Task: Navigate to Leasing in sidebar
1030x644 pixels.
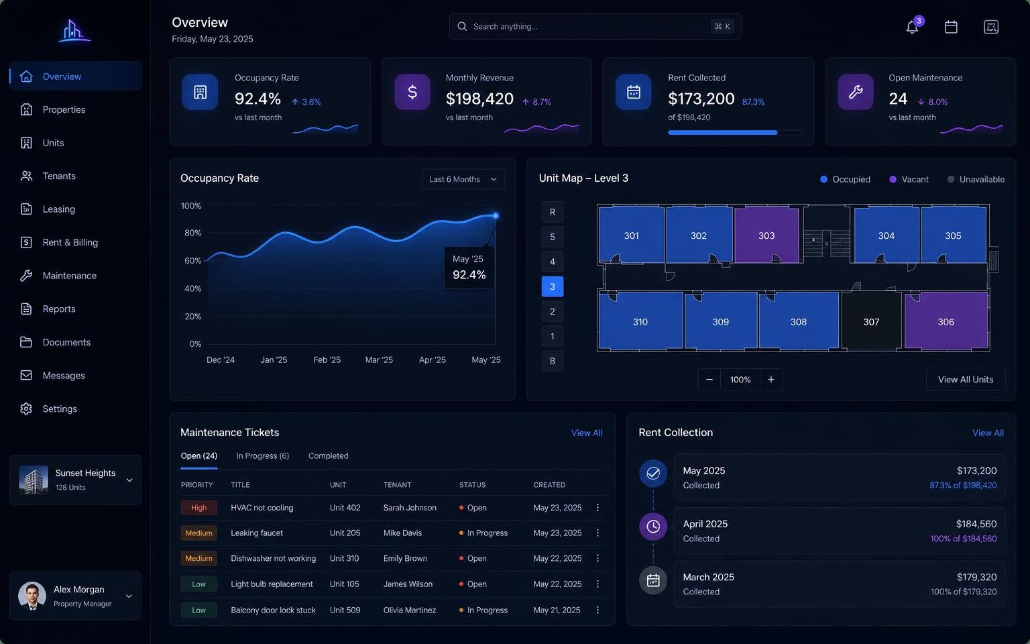Action: coord(76,209)
